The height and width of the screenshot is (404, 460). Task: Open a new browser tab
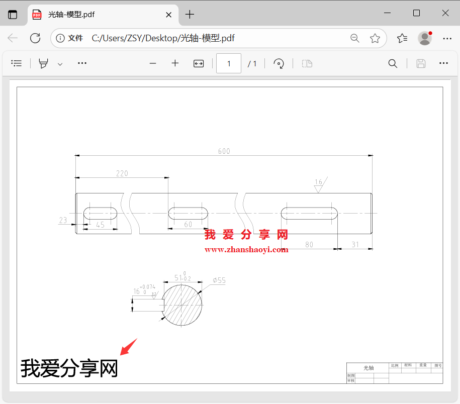(190, 15)
